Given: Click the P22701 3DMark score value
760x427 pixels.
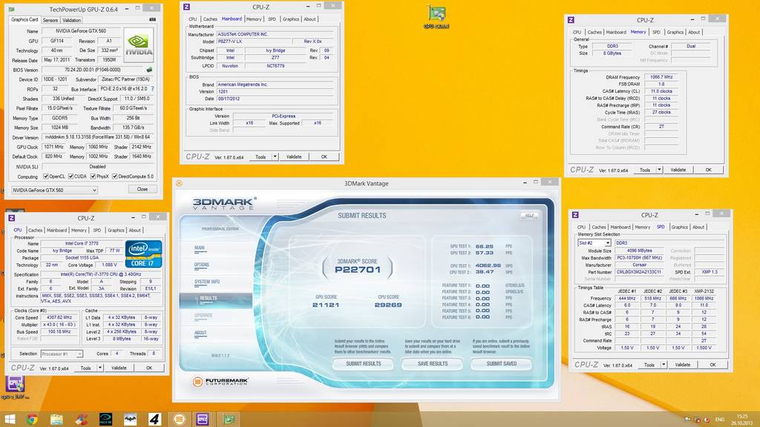Looking at the screenshot, I should coord(357,270).
